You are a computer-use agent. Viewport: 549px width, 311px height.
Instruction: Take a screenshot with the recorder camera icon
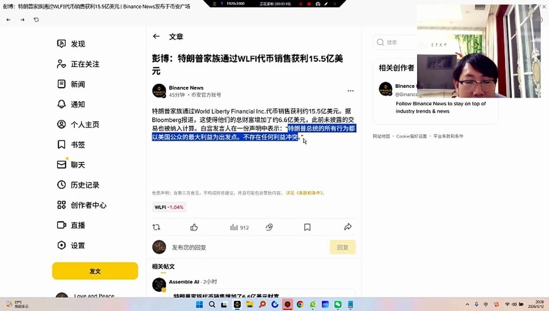point(318,4)
